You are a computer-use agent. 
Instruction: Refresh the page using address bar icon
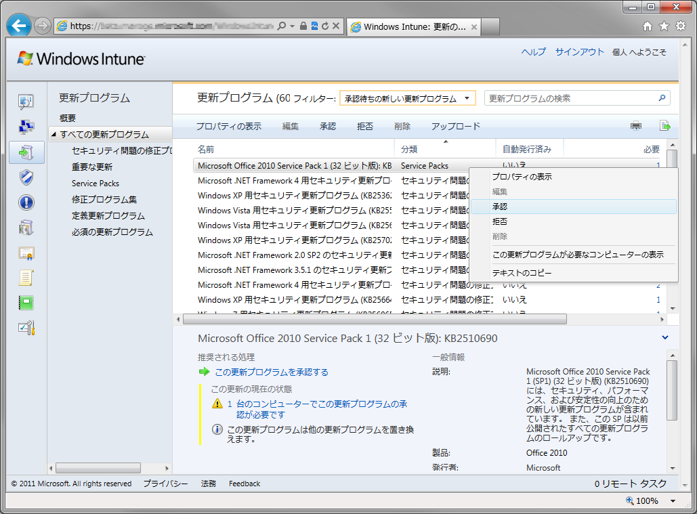(x=325, y=26)
